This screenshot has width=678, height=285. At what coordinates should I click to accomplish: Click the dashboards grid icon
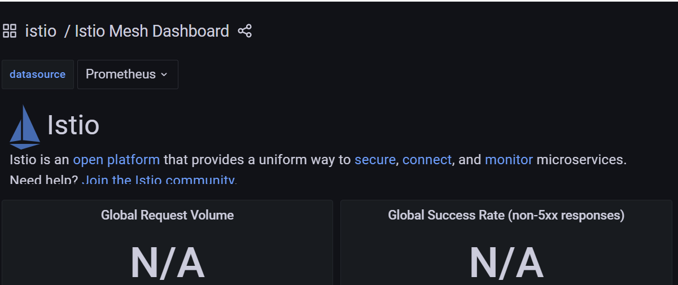10,31
